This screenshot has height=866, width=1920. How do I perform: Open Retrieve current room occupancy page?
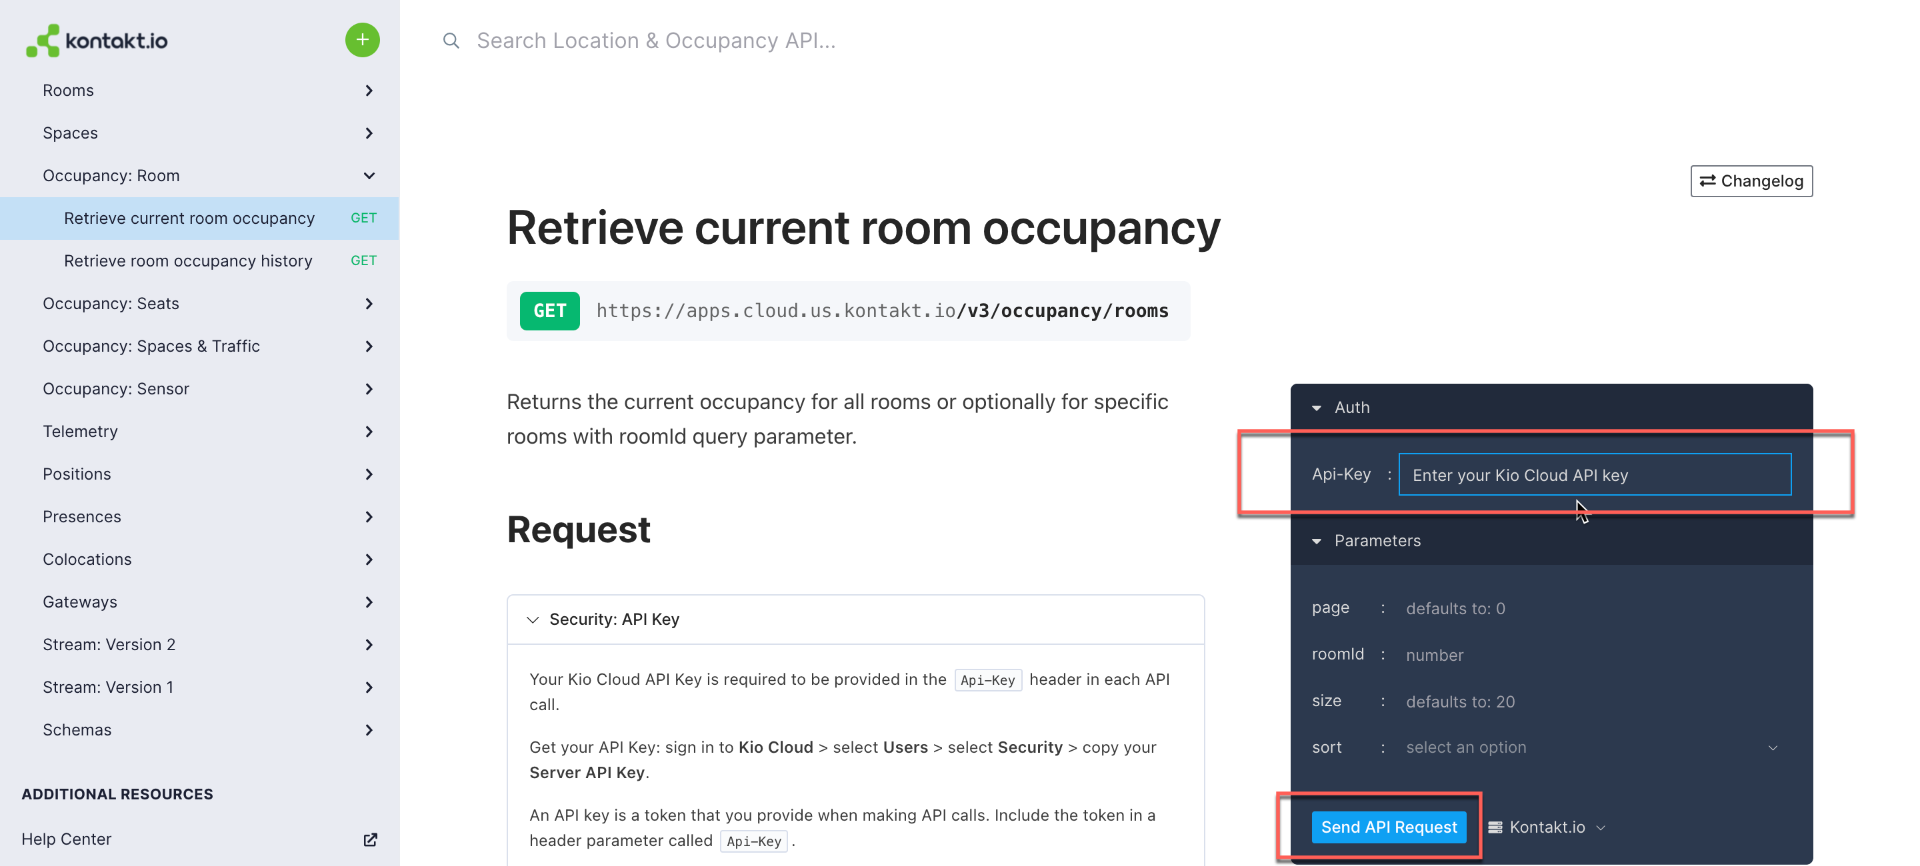click(200, 218)
